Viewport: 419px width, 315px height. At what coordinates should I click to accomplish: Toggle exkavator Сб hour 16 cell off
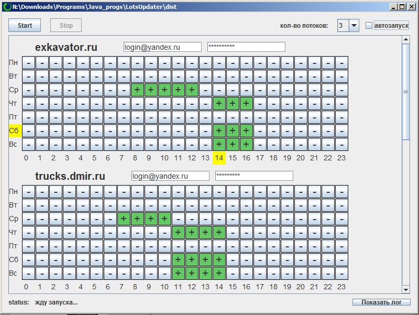coord(246,131)
